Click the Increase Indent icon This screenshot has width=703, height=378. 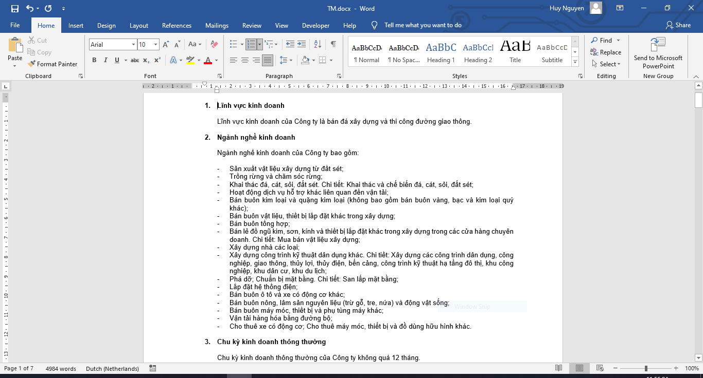pyautogui.click(x=302, y=45)
